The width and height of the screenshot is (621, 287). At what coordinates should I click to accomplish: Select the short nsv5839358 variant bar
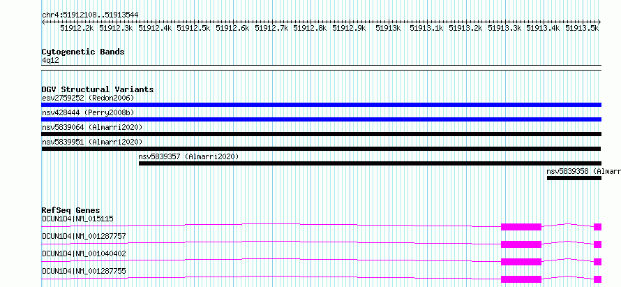coord(574,178)
